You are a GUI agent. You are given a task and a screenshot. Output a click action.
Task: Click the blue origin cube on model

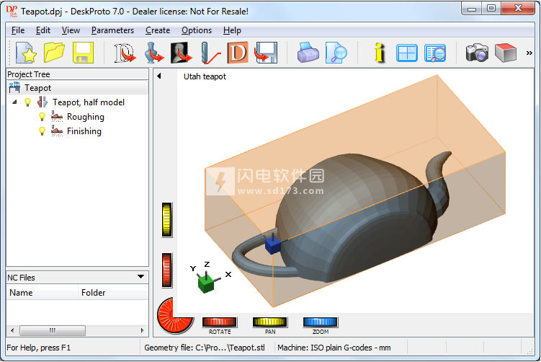click(273, 246)
